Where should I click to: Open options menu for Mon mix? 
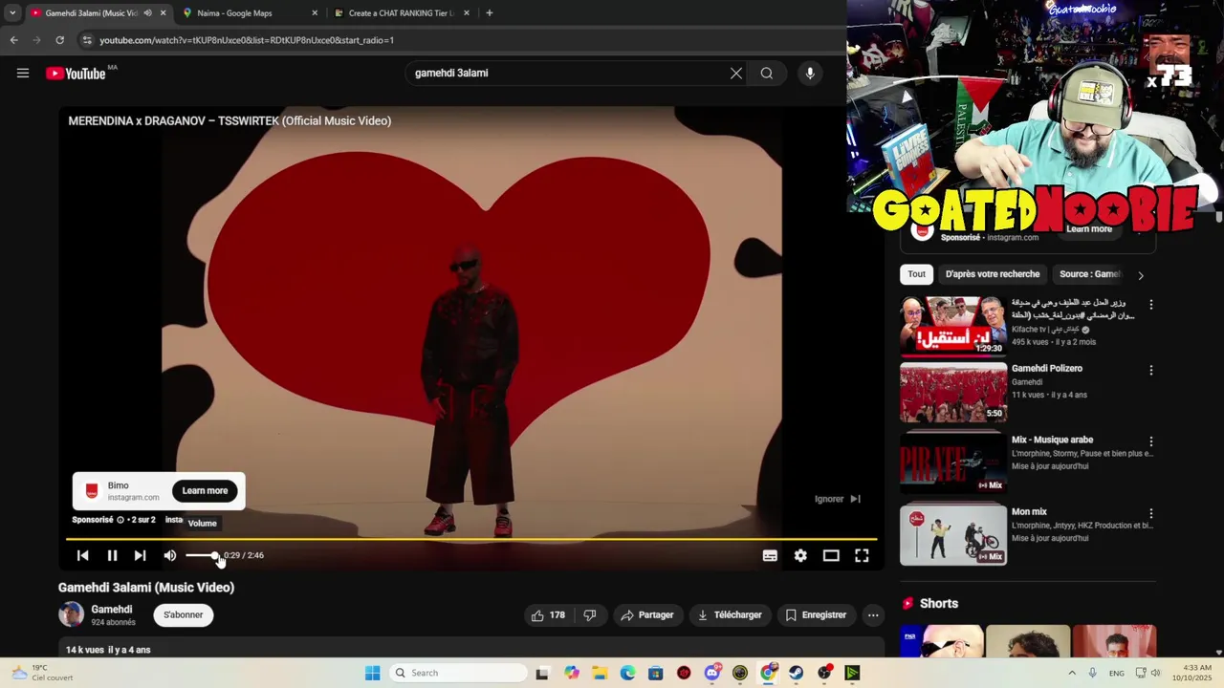pyautogui.click(x=1151, y=513)
